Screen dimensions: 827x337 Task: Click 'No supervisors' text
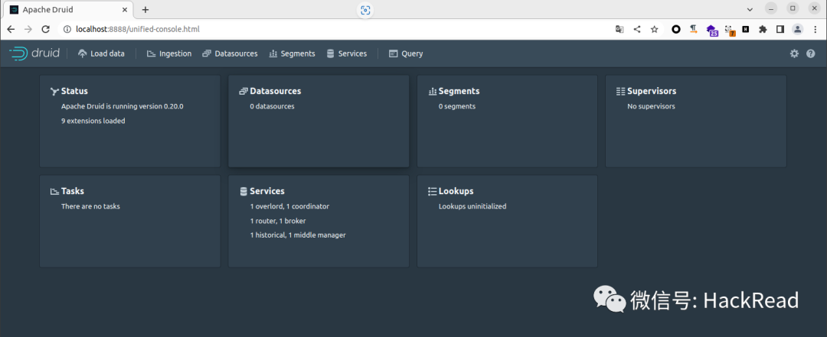[651, 106]
